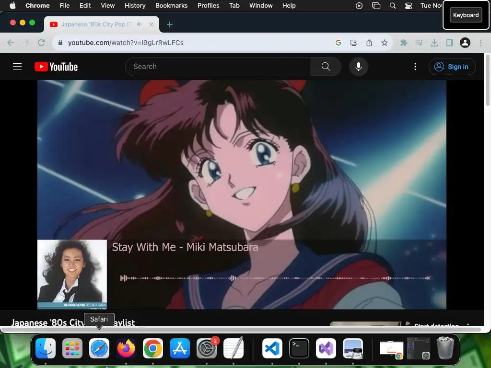Viewport: 491px width, 368px height.
Task: Open Chrome Downloads tray
Action: pos(434,43)
